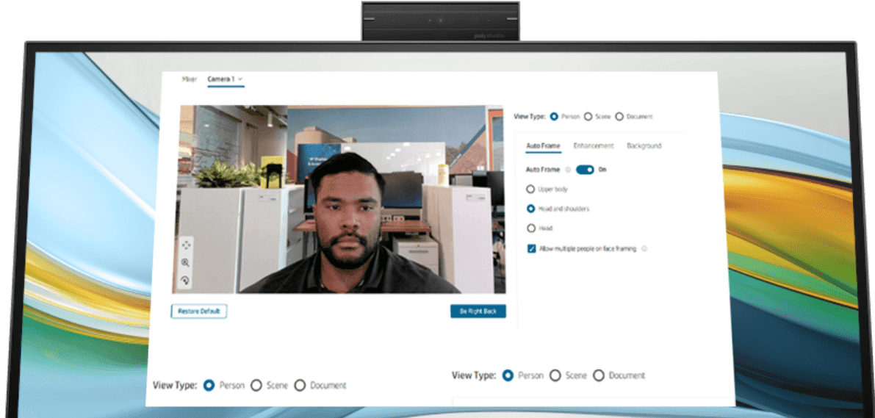875x418 pixels.
Task: Click info icon next to Auto Frame label
Action: (x=568, y=170)
